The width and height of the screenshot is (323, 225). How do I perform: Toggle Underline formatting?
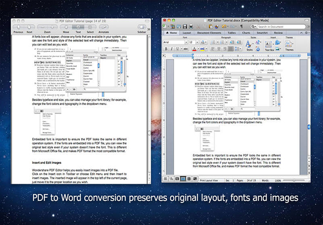pyautogui.click(x=177, y=49)
